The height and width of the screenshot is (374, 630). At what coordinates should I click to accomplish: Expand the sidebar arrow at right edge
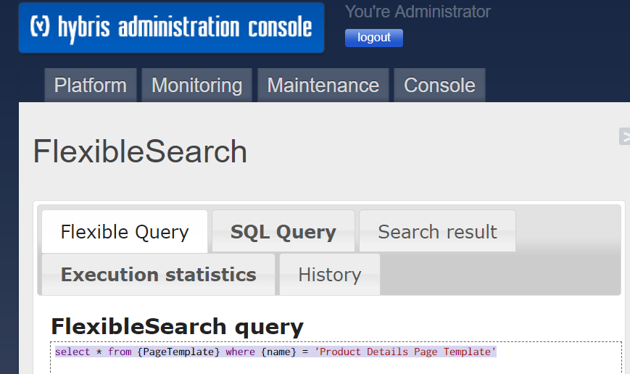tap(624, 136)
